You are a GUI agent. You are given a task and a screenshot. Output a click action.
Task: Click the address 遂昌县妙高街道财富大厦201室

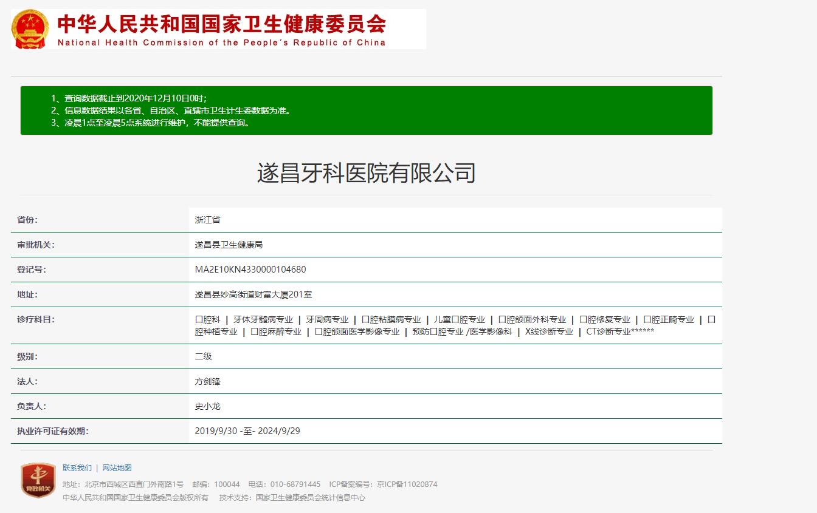tap(253, 295)
